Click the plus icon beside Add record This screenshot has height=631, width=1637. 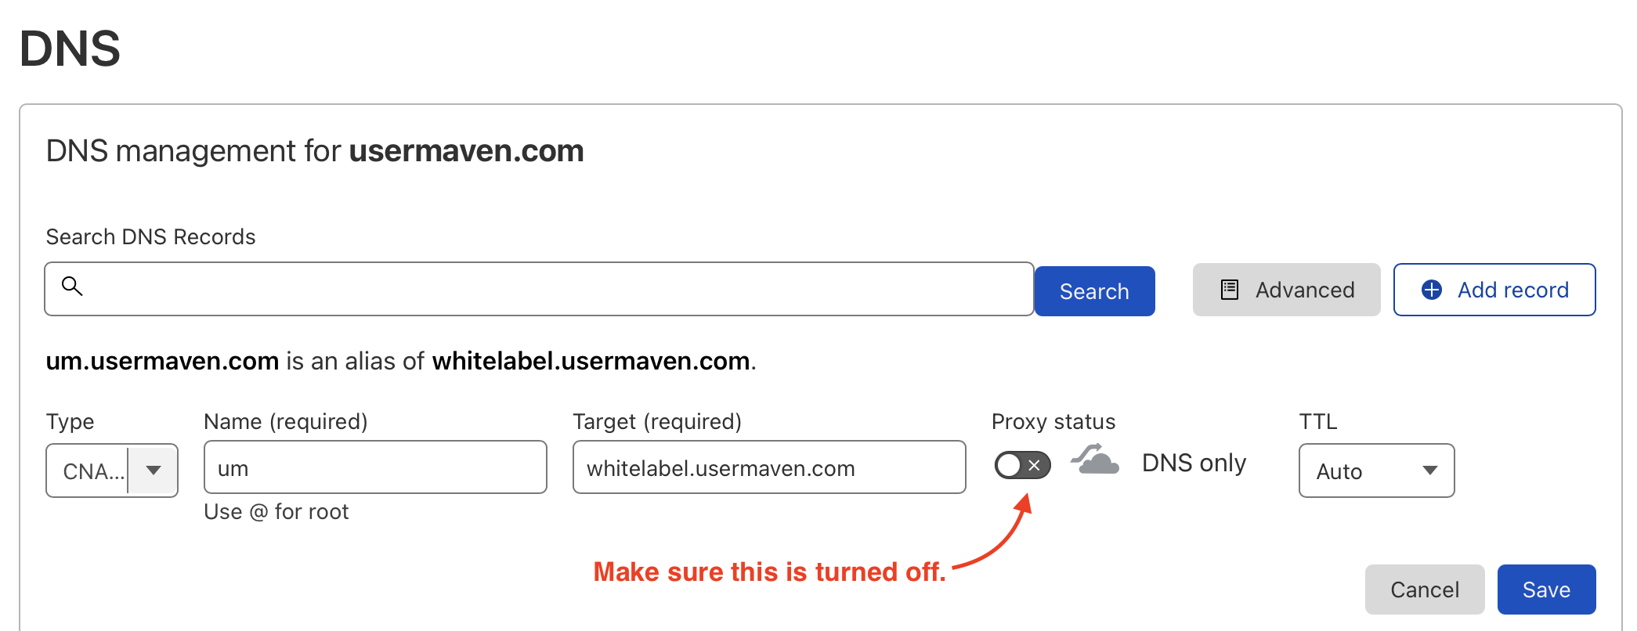click(1431, 290)
